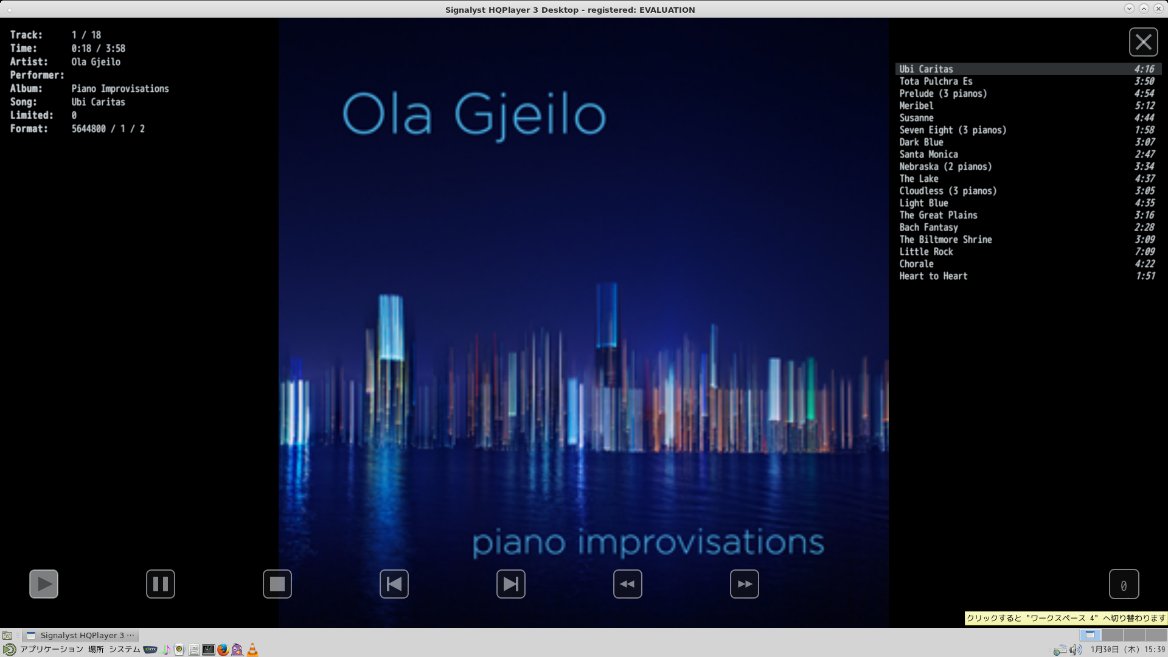Select The Great Plains track
This screenshot has height=657, width=1168.
point(1028,215)
